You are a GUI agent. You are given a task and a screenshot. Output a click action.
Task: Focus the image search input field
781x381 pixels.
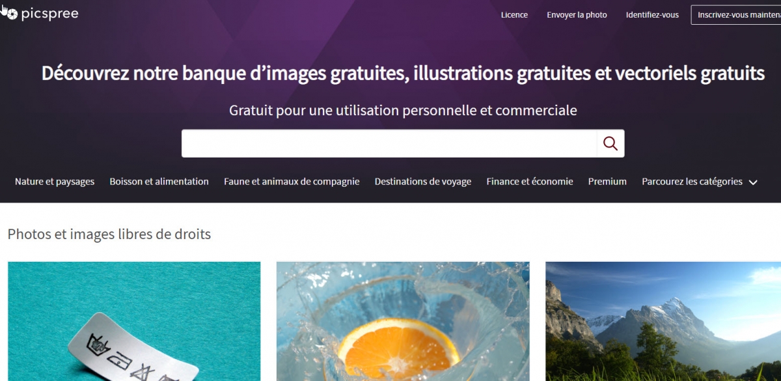(x=389, y=143)
